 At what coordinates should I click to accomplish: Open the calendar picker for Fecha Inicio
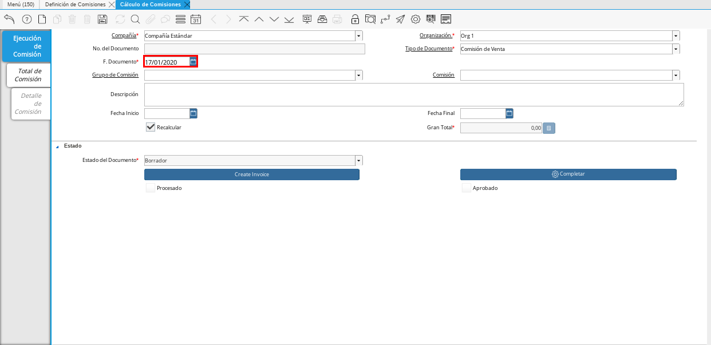tap(193, 113)
